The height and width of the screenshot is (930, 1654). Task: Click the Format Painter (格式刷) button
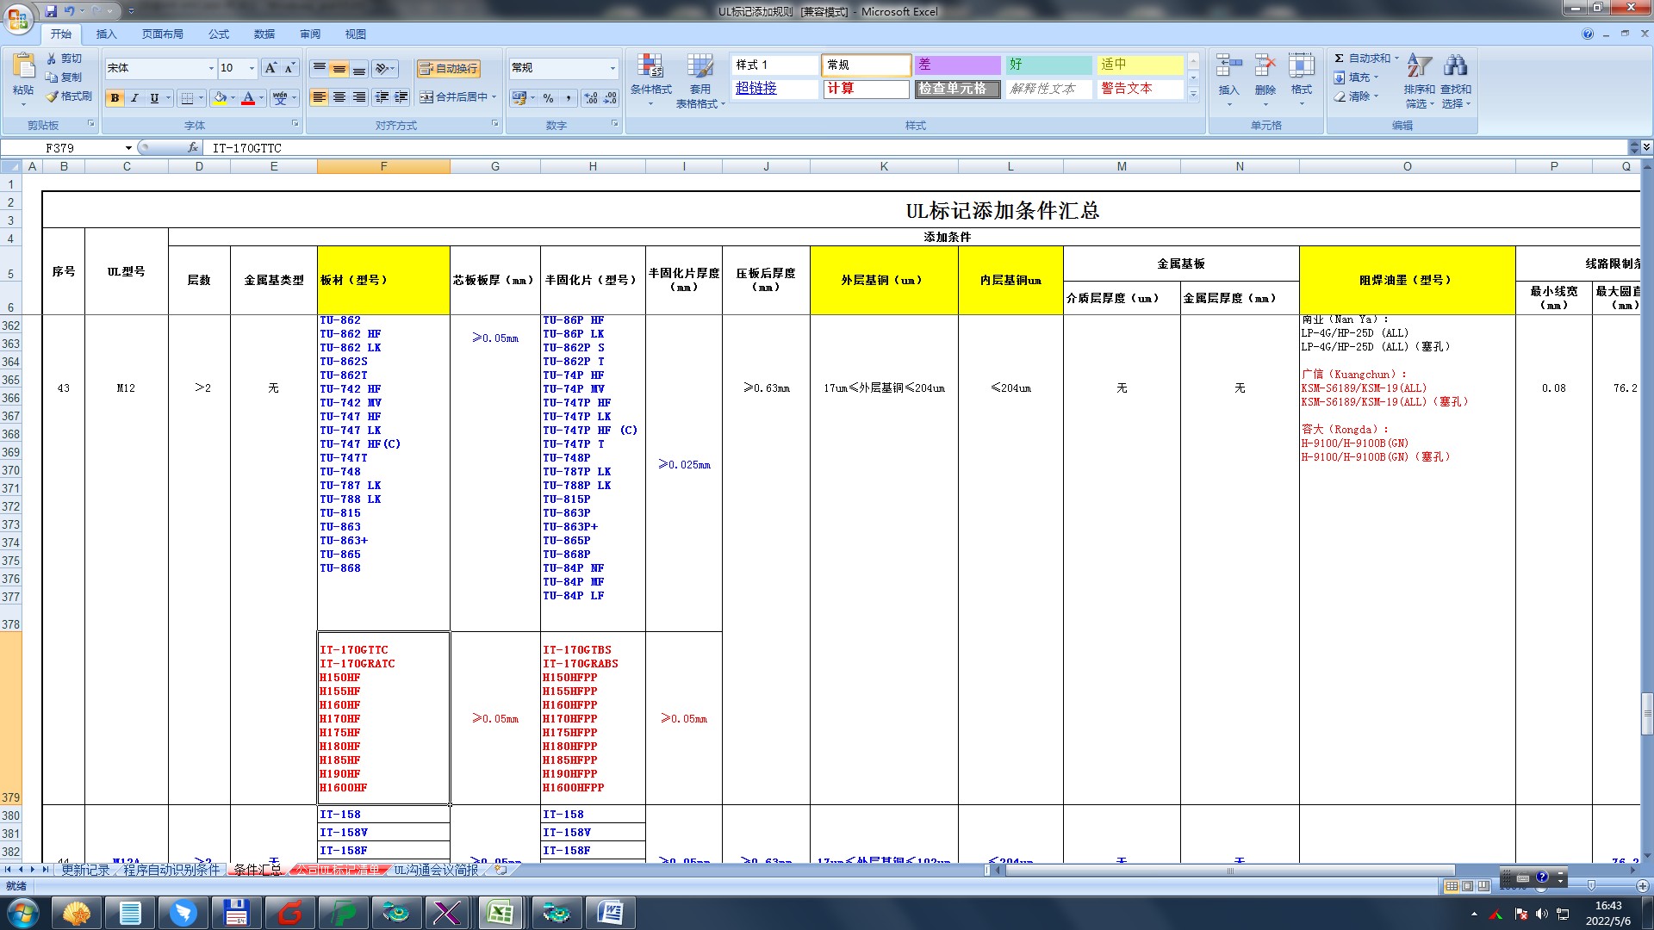69,96
